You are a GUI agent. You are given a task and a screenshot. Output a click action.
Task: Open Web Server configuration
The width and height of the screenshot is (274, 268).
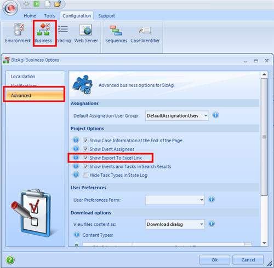[86, 33]
